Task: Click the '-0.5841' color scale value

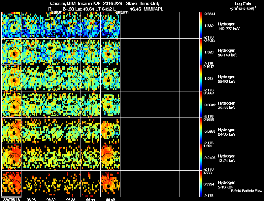Action: [209, 14]
